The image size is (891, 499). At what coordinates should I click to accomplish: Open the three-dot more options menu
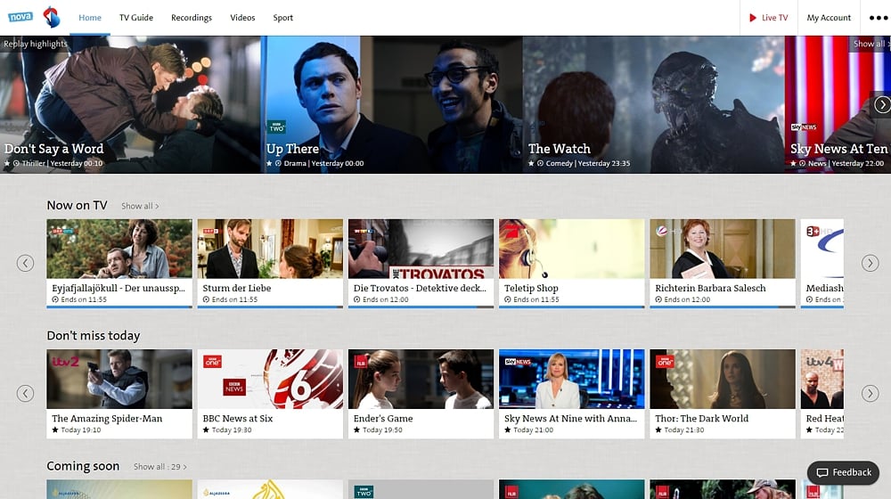[879, 18]
